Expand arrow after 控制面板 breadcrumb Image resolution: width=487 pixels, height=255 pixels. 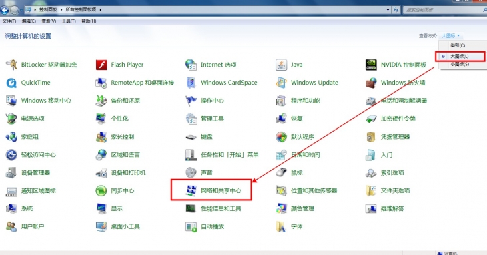pos(61,10)
